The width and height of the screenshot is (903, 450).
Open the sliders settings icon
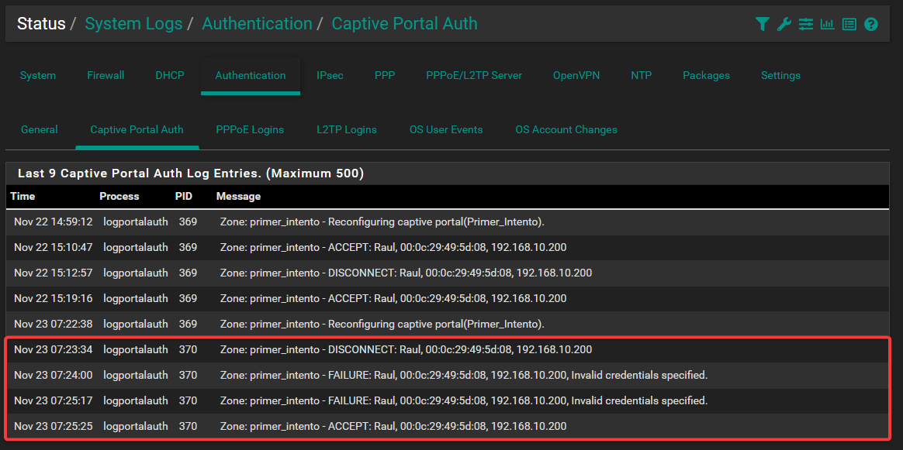(x=806, y=24)
